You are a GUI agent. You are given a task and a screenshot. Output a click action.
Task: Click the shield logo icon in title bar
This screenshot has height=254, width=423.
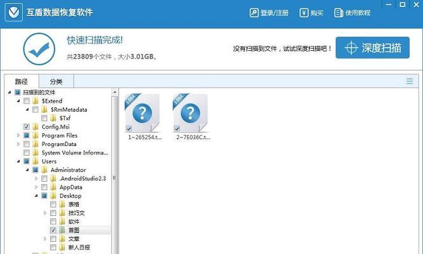[13, 13]
